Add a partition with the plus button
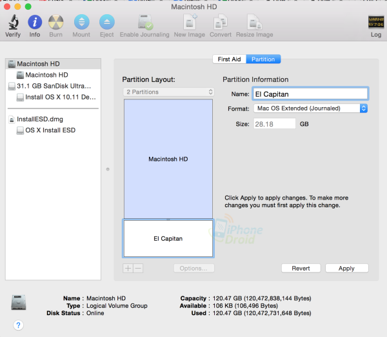The height and width of the screenshot is (337, 387). click(127, 268)
